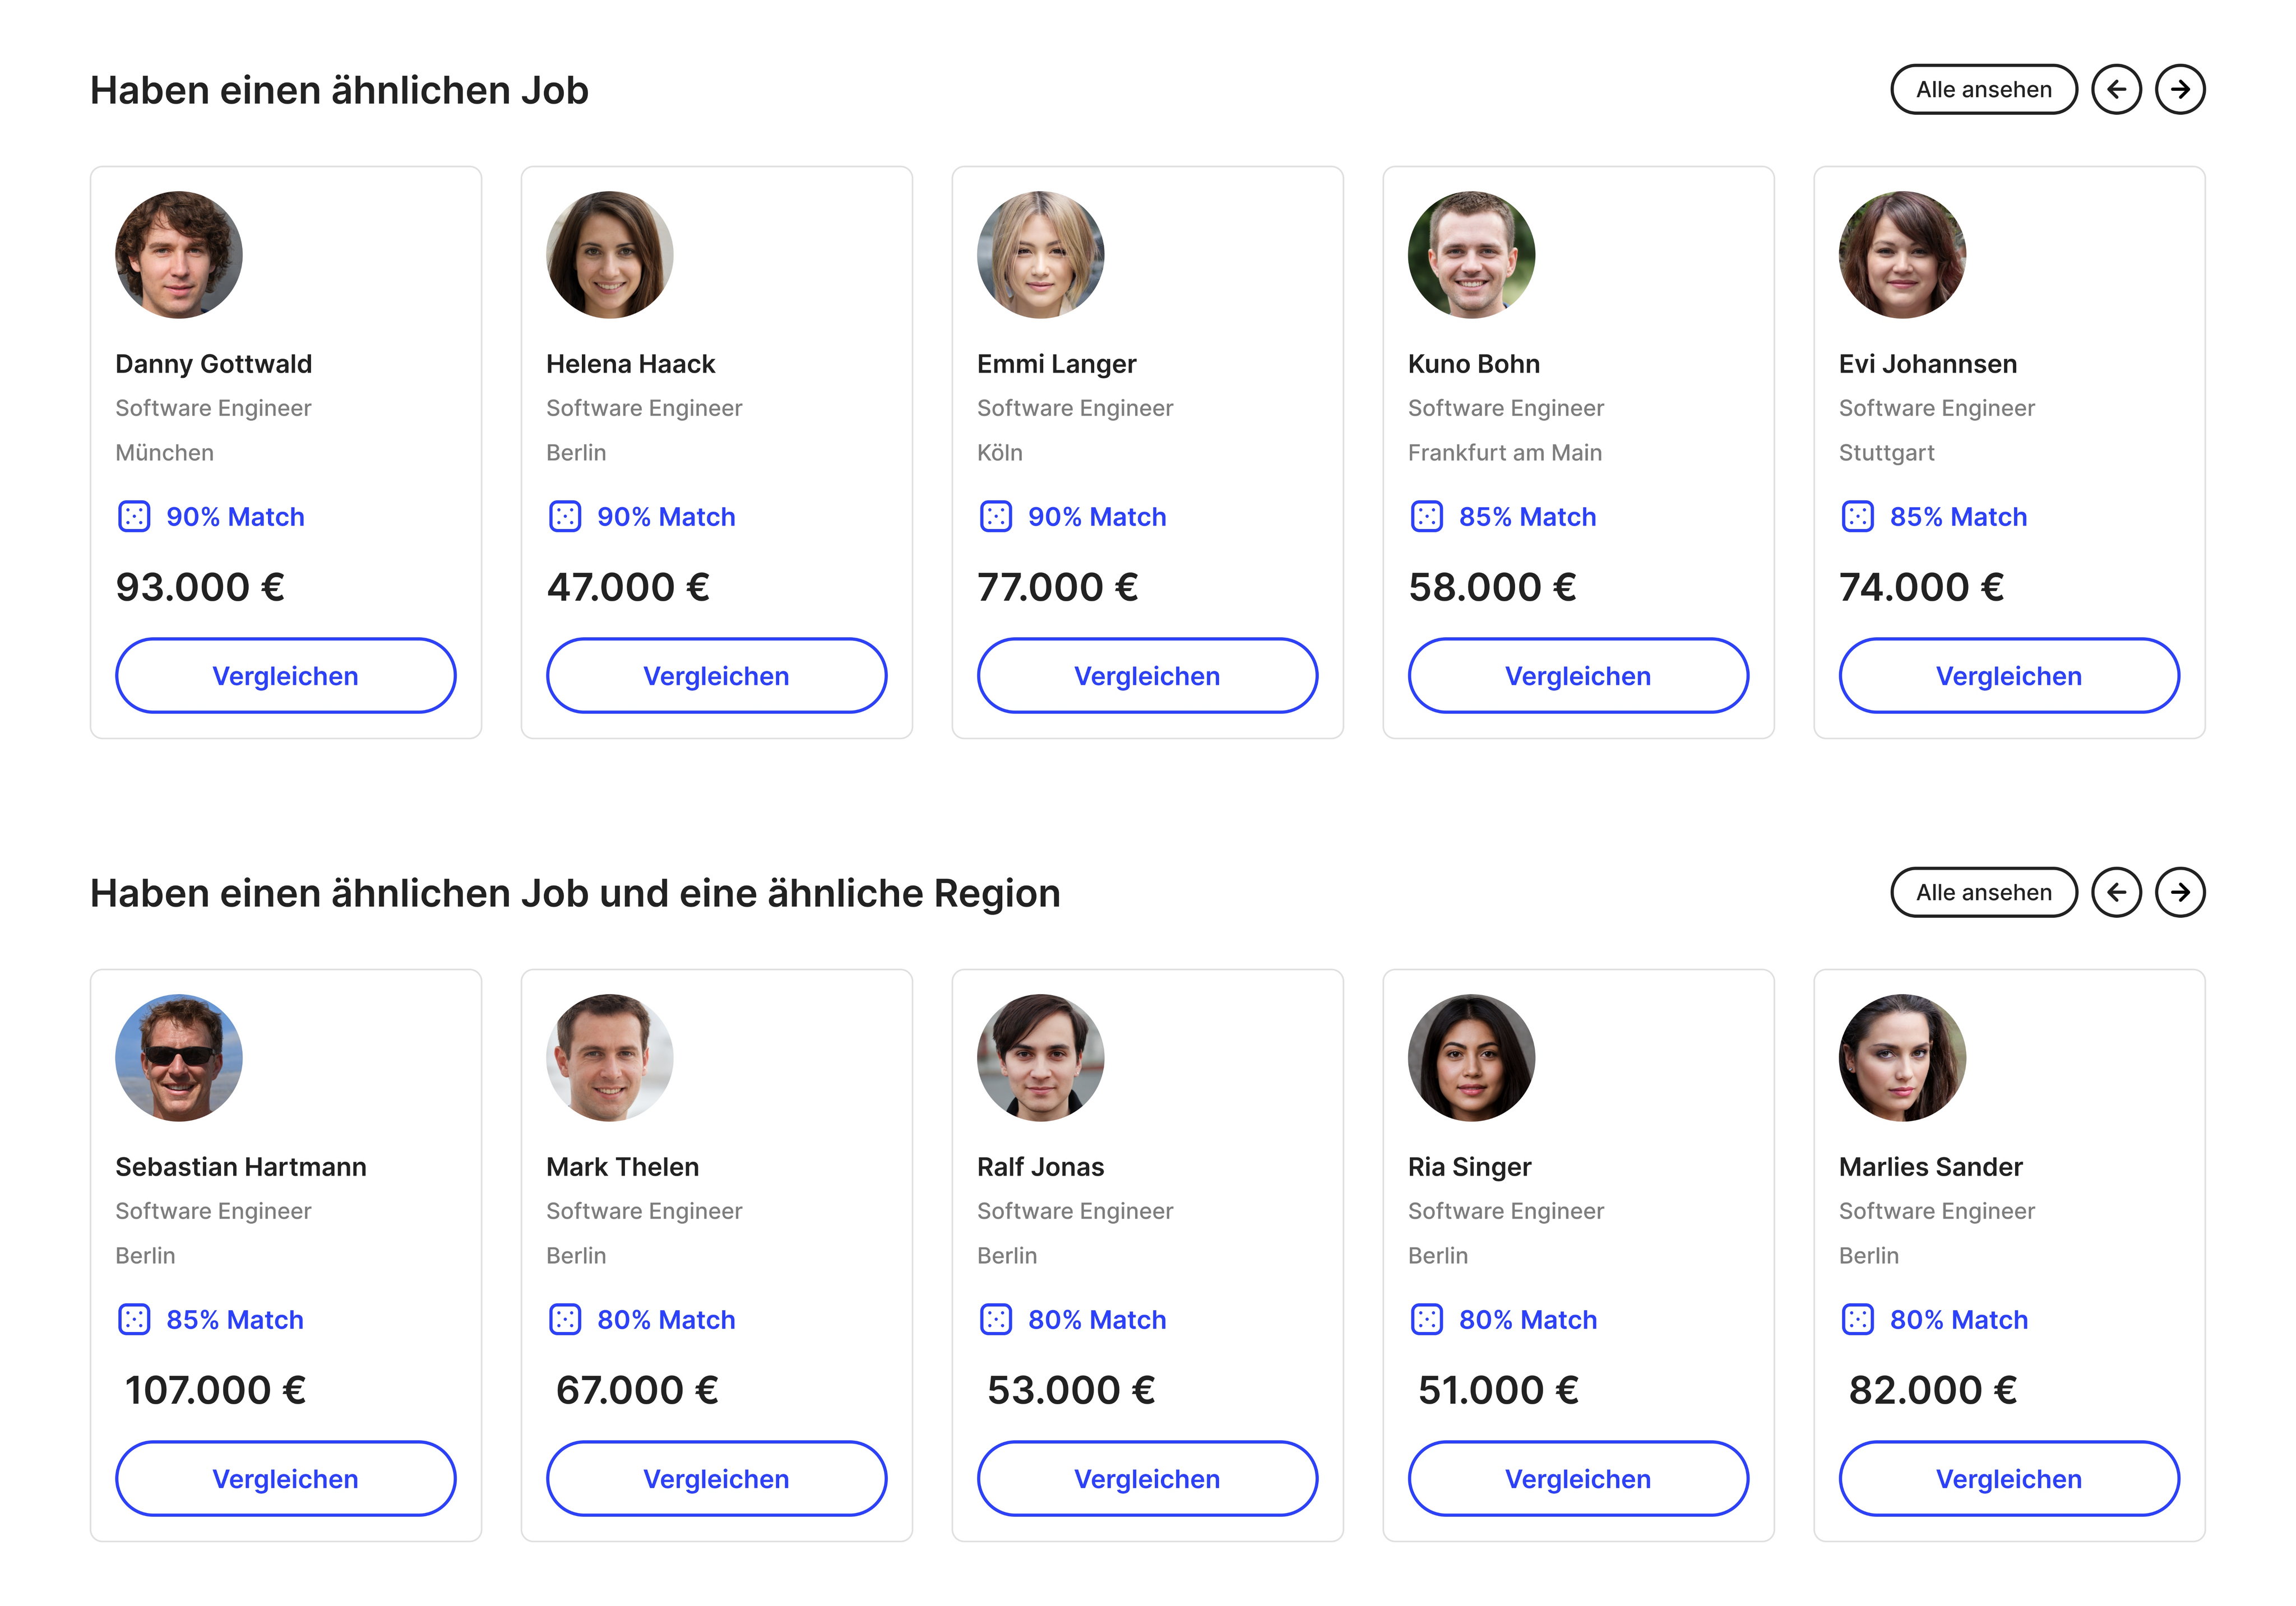2296x1606 pixels.
Task: Click the match icon on Kuno Bohn's card
Action: click(1427, 517)
